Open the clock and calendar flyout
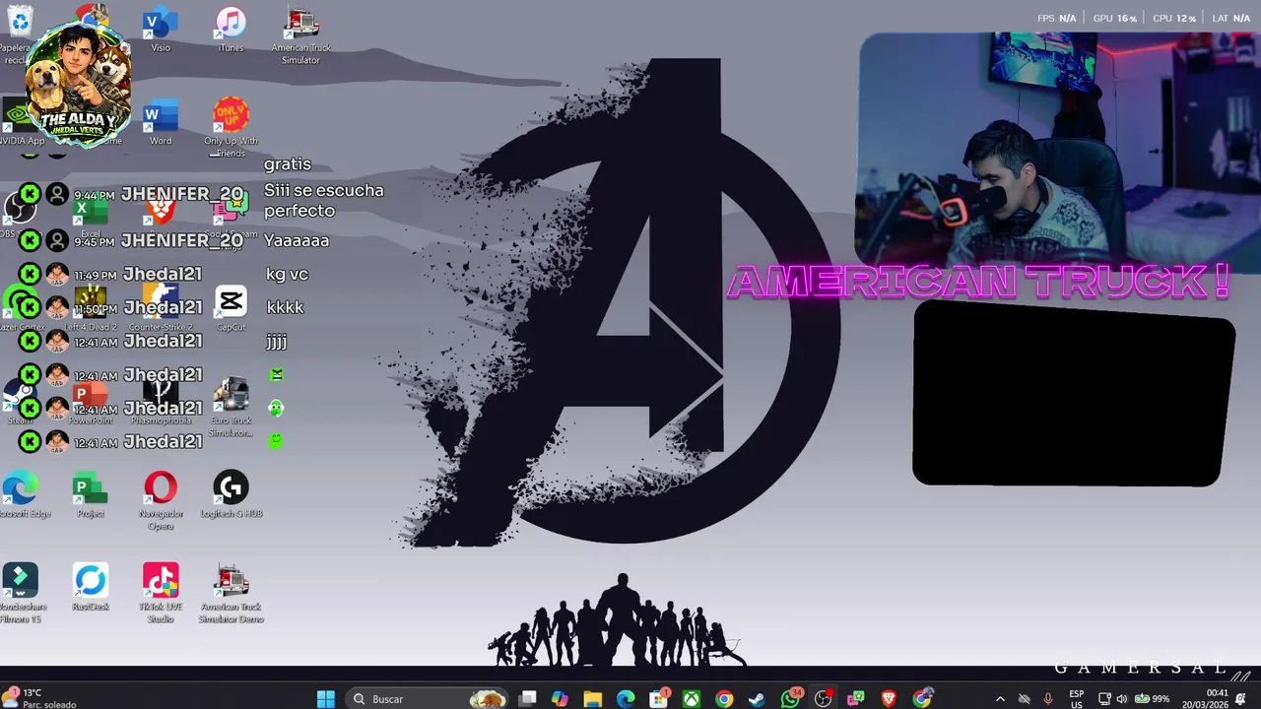The height and width of the screenshot is (709, 1261). pyautogui.click(x=1208, y=699)
